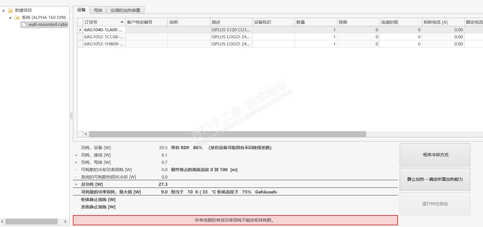Click the 标称电流 [A] column header

pyautogui.click(x=443, y=22)
